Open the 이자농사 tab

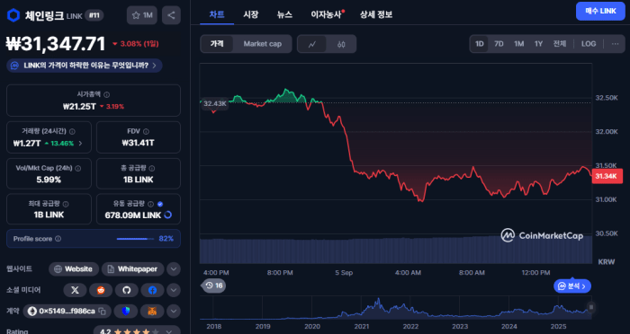(x=326, y=14)
